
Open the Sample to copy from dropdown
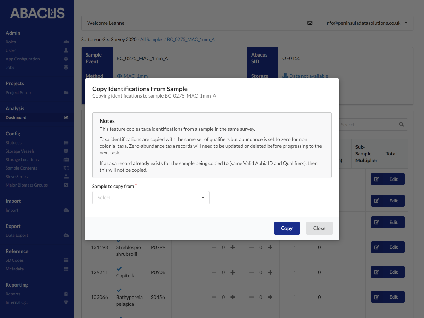click(x=151, y=197)
